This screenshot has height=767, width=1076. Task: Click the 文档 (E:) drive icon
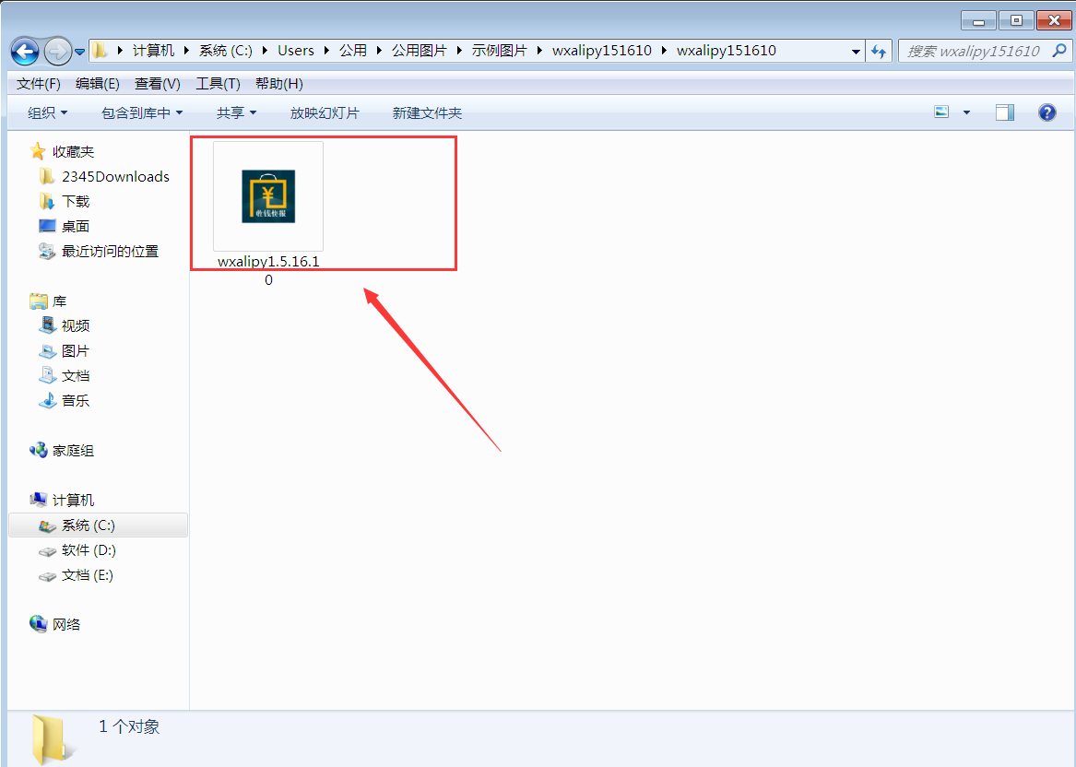[x=47, y=576]
